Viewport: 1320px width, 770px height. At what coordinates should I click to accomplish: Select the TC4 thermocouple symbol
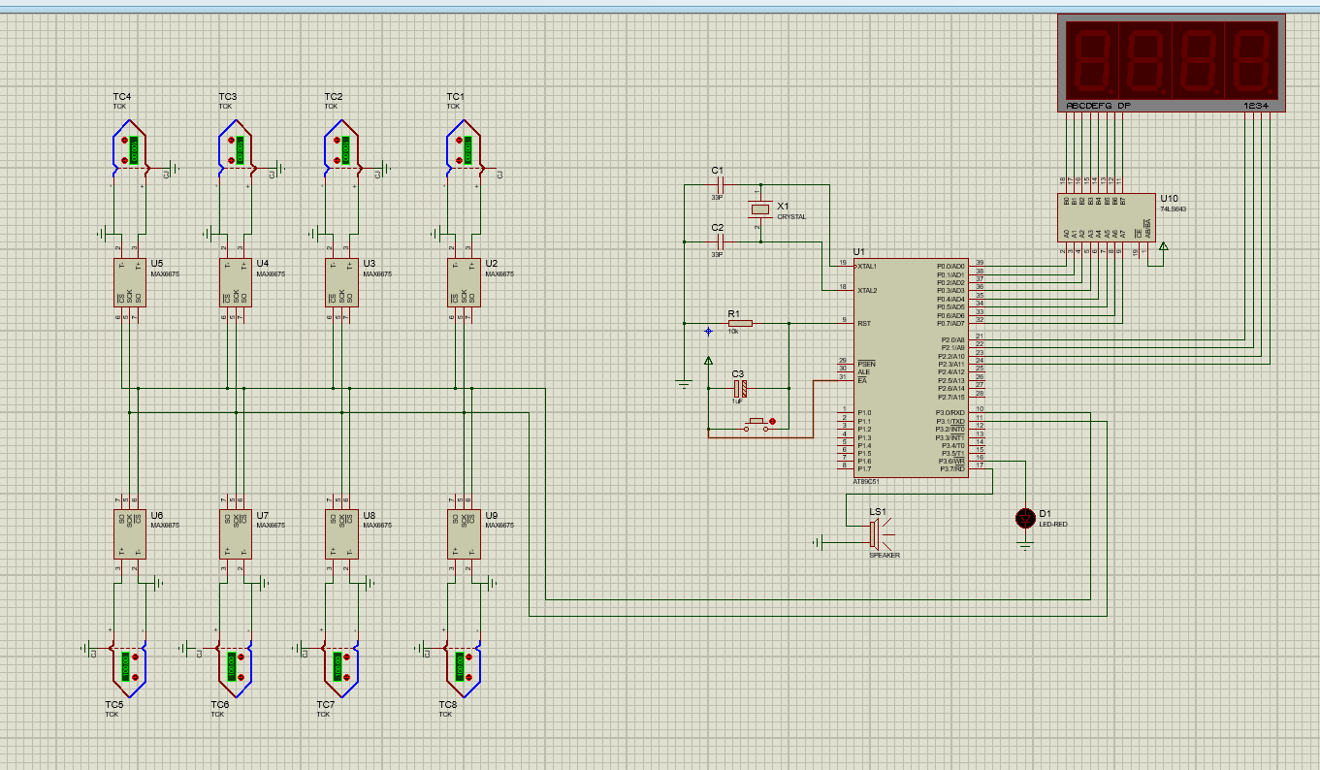click(130, 150)
